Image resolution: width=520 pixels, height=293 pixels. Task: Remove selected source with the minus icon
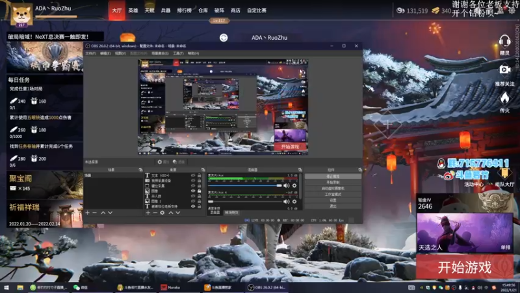click(x=155, y=213)
